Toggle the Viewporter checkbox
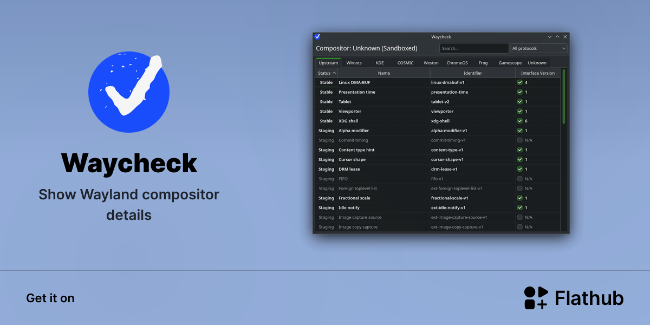 pos(520,112)
